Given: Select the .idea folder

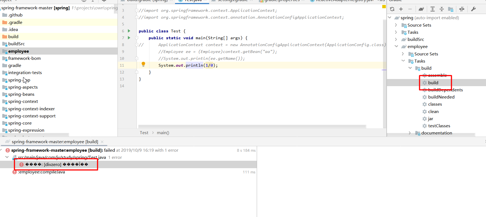Looking at the screenshot, I should (13, 29).
